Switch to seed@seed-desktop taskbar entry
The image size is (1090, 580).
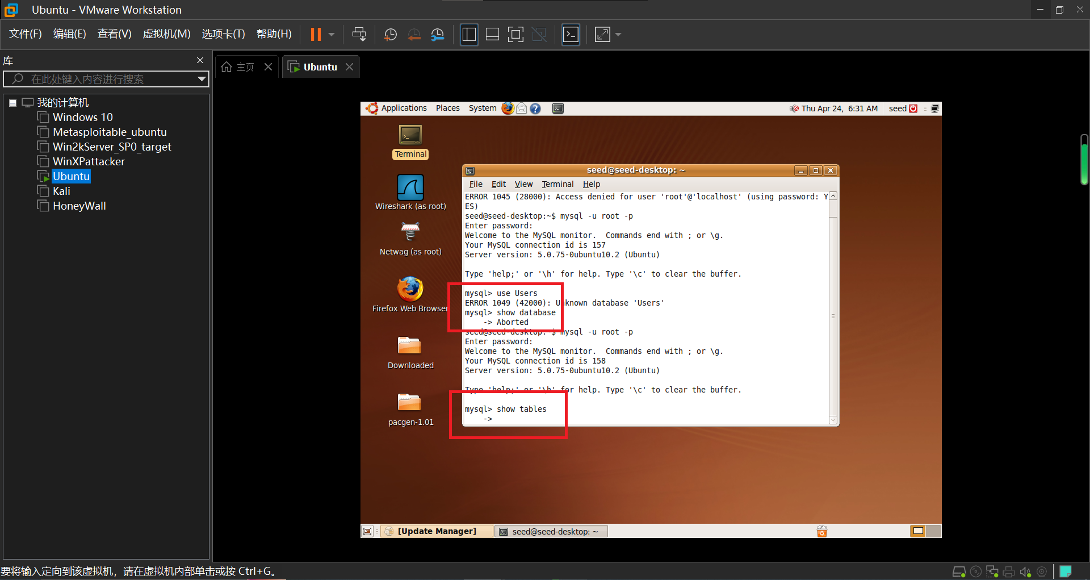(551, 531)
